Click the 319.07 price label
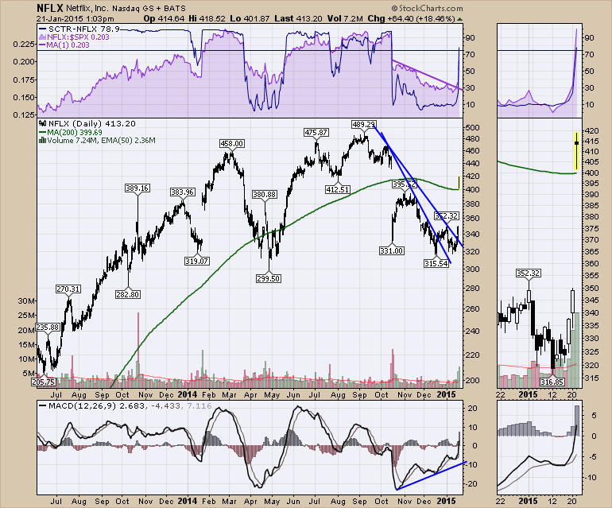 click(x=196, y=261)
